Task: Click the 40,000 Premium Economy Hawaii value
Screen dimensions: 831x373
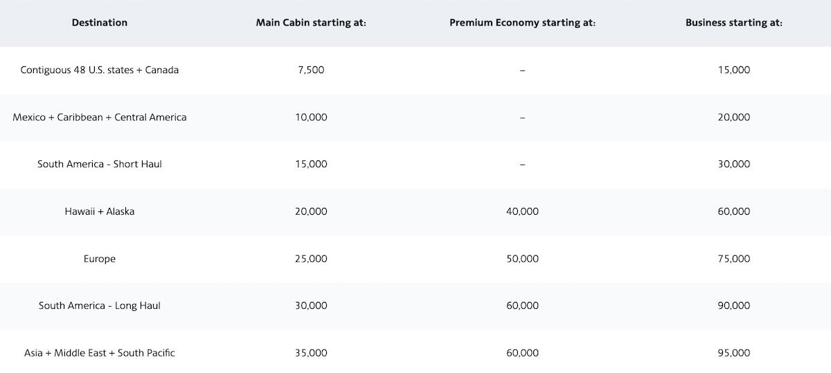Action: (x=522, y=211)
